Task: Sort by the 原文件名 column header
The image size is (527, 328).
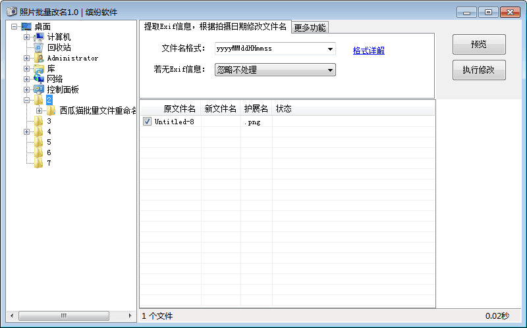Action: click(x=179, y=108)
